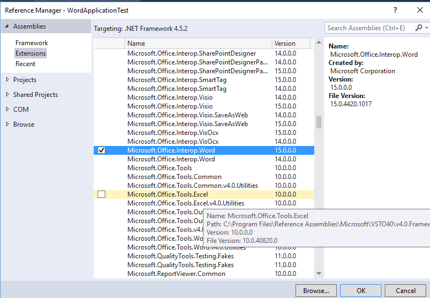Select Microsoft.Office.Interop.SmartTag version 14.0.0.0
The width and height of the screenshot is (430, 298).
coord(204,89)
